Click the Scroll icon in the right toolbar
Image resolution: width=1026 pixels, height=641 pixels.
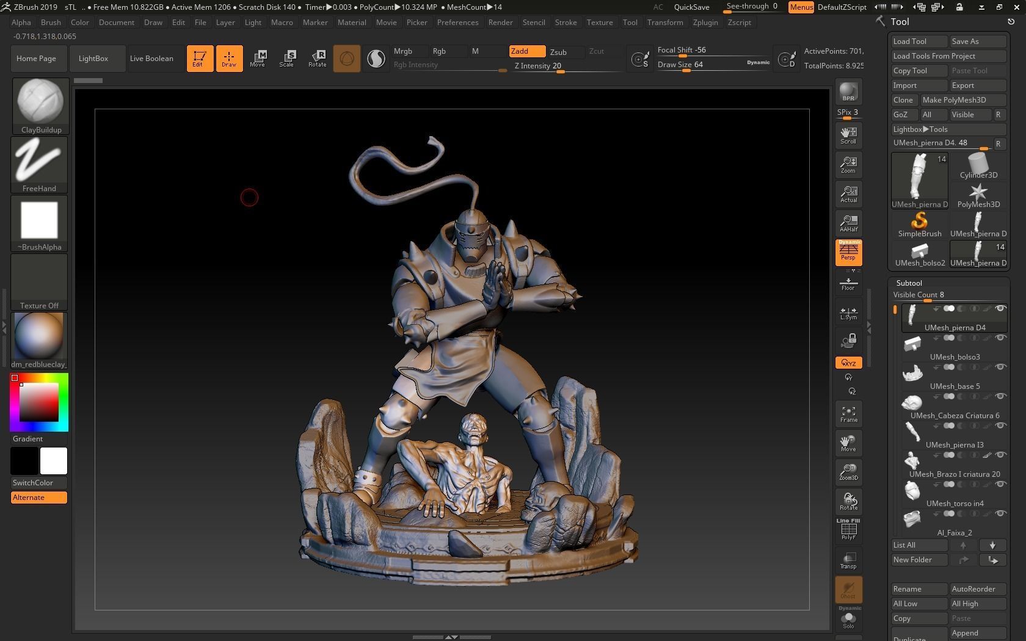coord(848,134)
